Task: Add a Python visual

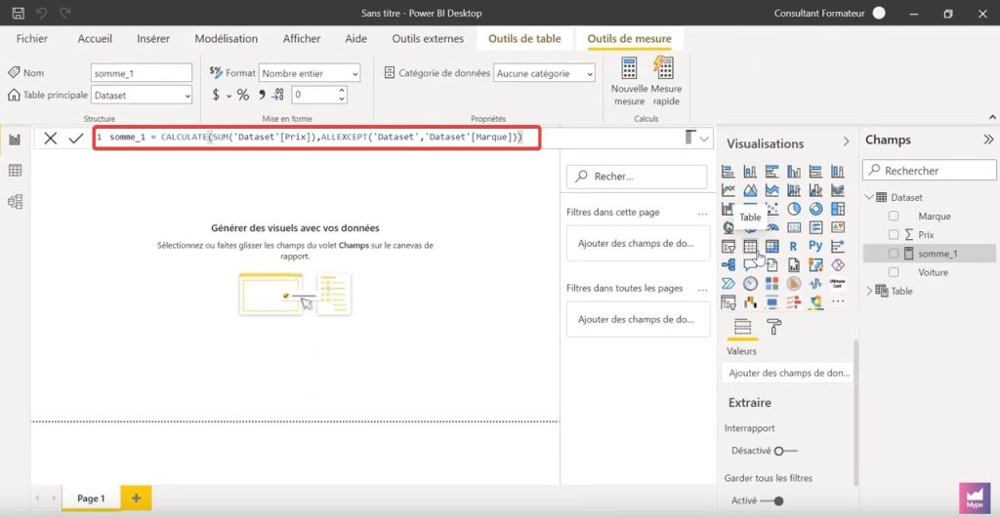Action: pyautogui.click(x=815, y=246)
